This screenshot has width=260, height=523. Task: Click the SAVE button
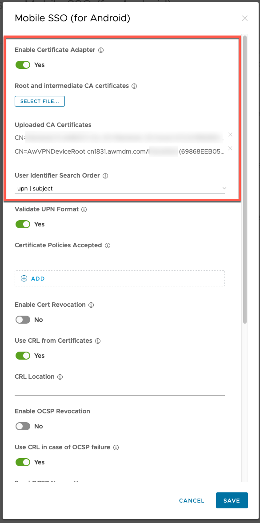point(232,500)
